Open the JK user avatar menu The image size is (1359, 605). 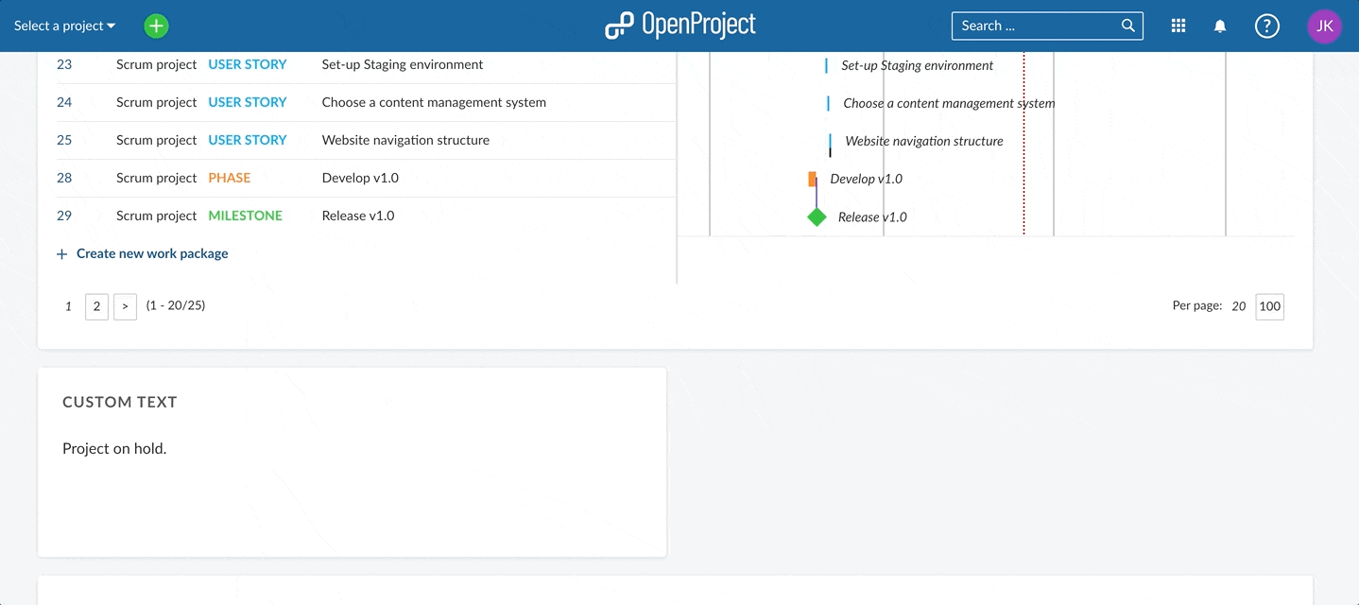coord(1324,26)
